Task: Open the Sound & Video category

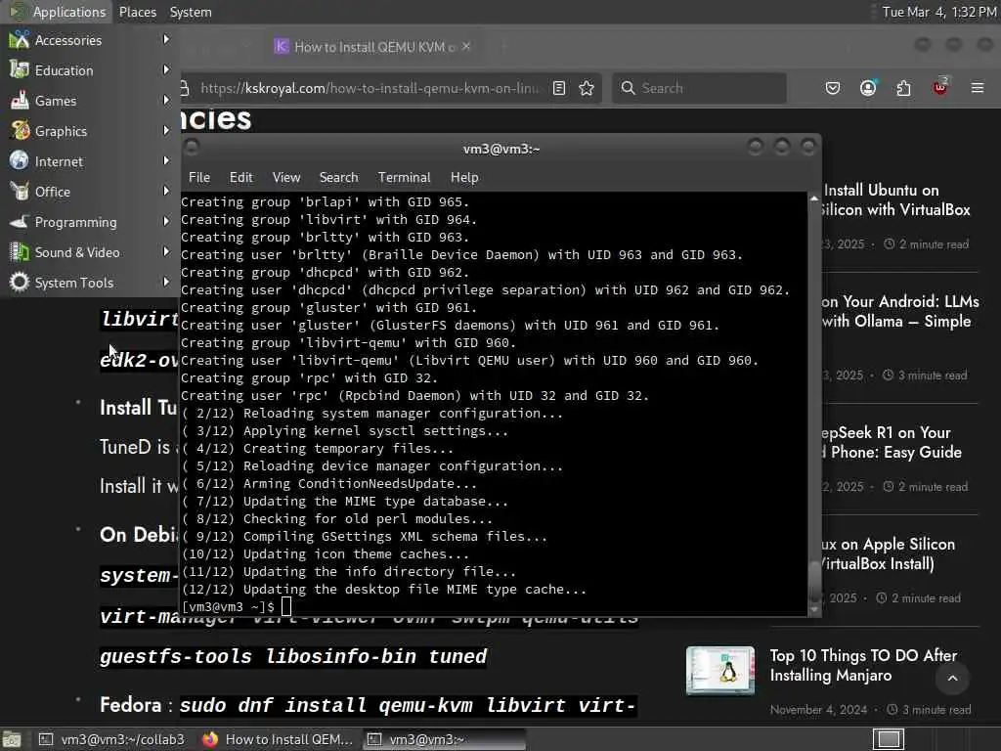Action: [89, 252]
